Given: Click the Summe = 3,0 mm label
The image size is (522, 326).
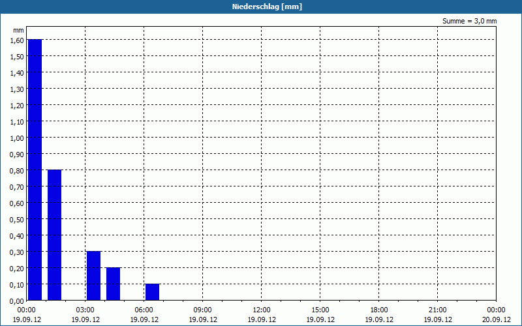Looking at the screenshot, I should coord(469,21).
